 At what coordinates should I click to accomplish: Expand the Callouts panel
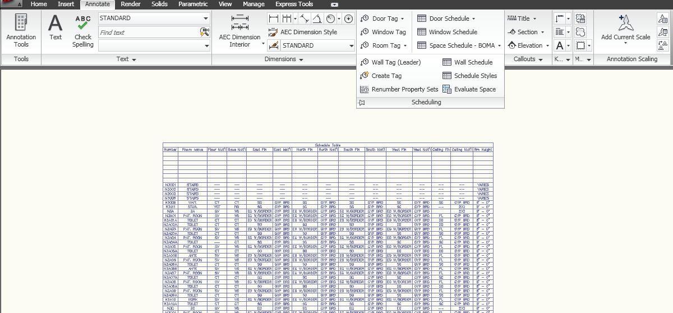[x=528, y=59]
